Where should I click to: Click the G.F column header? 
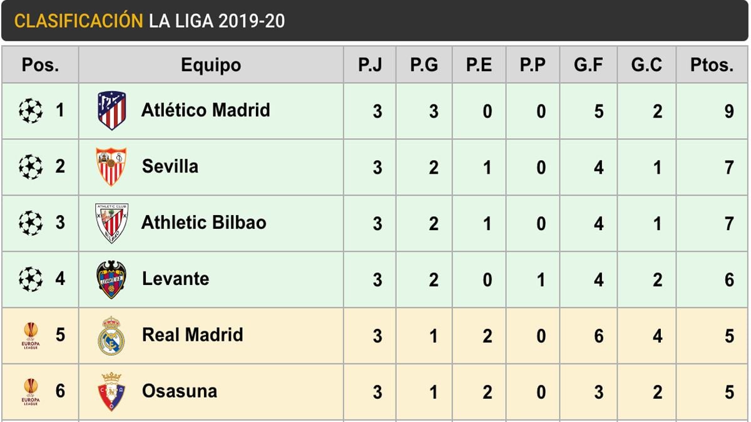point(588,65)
